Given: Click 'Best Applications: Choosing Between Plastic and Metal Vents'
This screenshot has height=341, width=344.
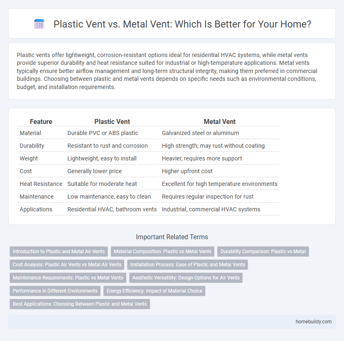Looking at the screenshot, I should pyautogui.click(x=79, y=304).
